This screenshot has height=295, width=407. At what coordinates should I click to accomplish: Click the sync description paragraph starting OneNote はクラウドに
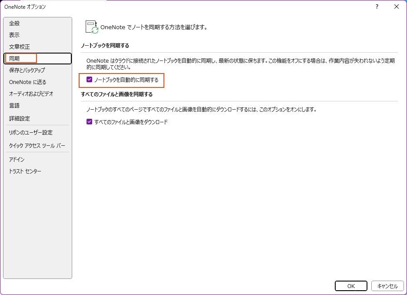240,64
